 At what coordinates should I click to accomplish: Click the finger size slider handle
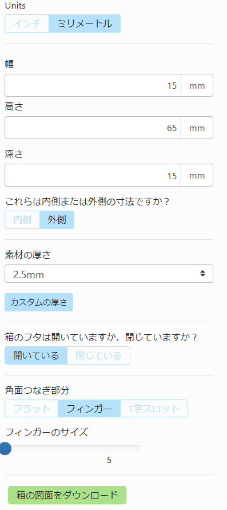[x=5, y=449]
